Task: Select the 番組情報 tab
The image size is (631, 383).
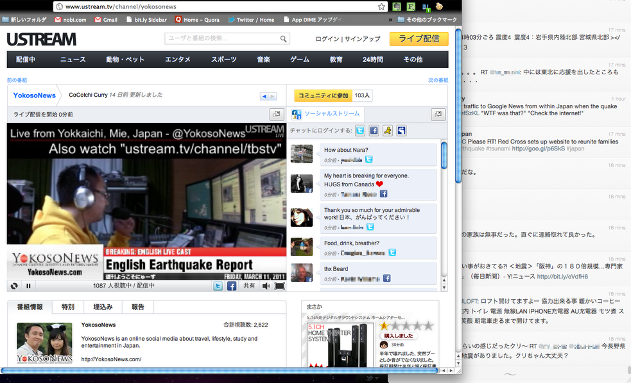Action: tap(30, 307)
